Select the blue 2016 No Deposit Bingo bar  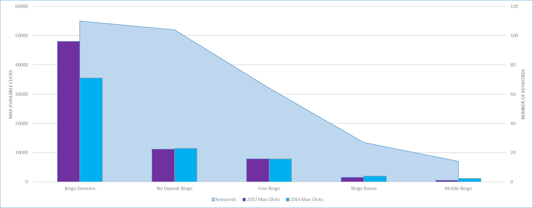click(x=186, y=165)
